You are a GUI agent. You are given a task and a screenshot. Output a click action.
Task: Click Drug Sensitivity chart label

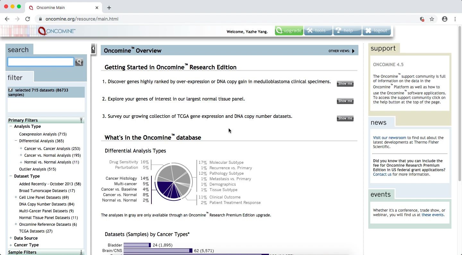pyautogui.click(x=124, y=162)
